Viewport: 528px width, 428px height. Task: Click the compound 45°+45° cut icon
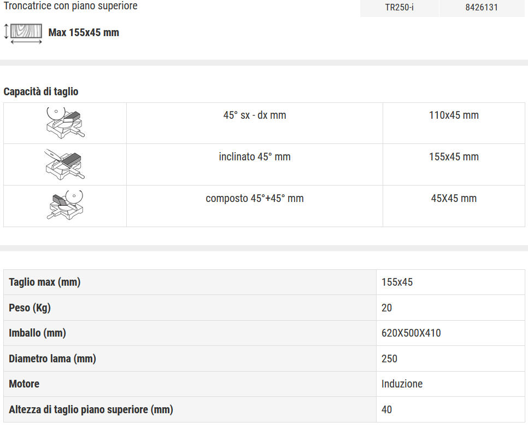click(x=65, y=205)
